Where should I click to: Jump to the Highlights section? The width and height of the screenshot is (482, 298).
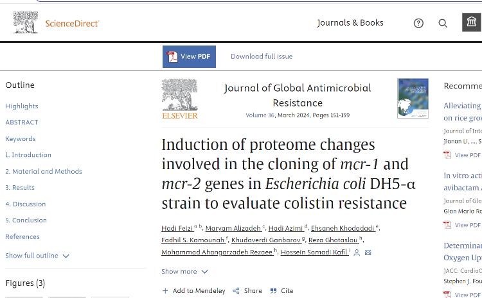tap(22, 106)
